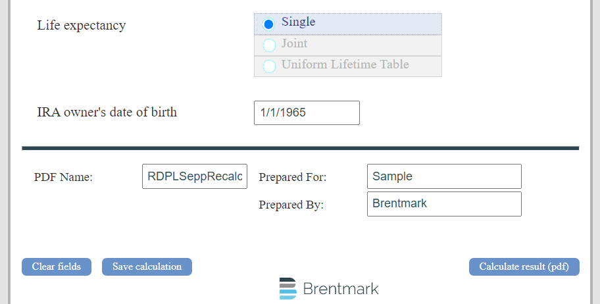The image size is (600, 304).
Task: Click the Prepared For label
Action: 293,177
